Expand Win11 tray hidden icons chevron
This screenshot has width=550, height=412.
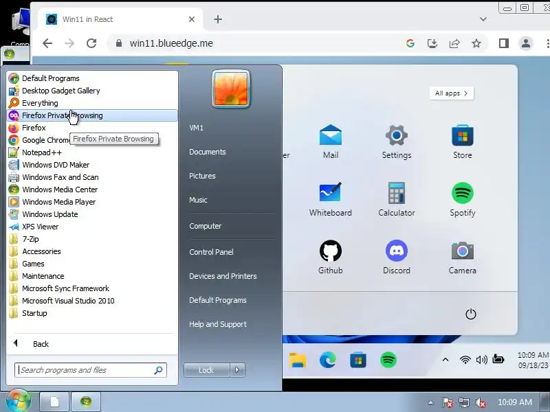point(445,359)
